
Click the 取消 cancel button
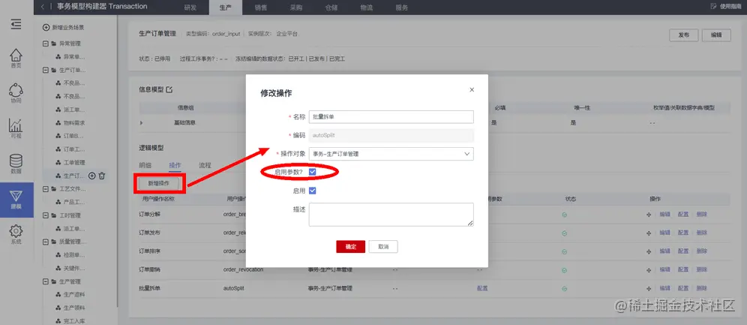click(383, 246)
